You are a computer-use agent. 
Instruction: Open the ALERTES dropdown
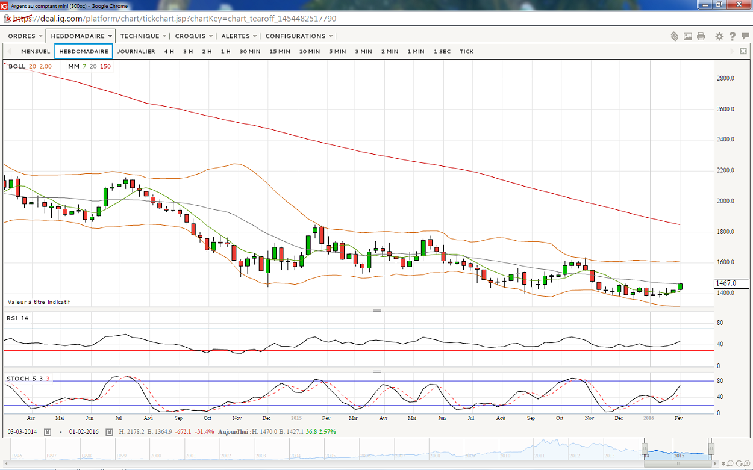(x=239, y=36)
